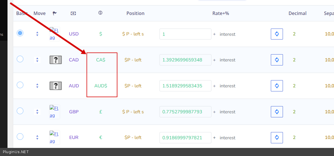This screenshot has width=334, height=156.
Task: Refresh the CAD exchange rate
Action: [x=277, y=60]
